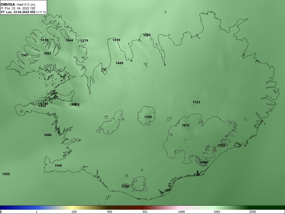Click the legend label 500

pyautogui.click(x=110, y=212)
